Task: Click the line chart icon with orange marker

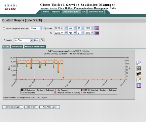Action: (x=139, y=80)
